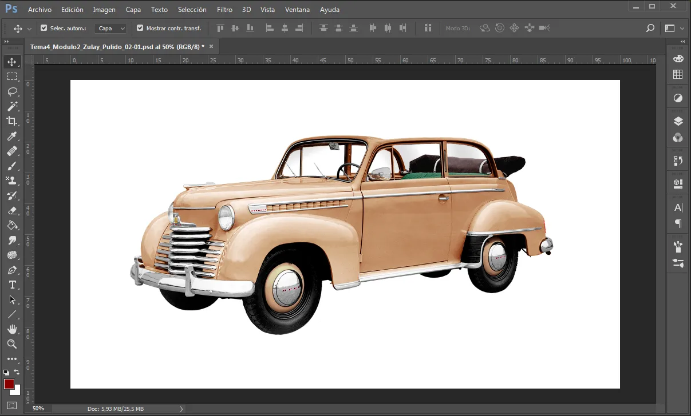Open the Properties panel icon
The width and height of the screenshot is (691, 416).
[x=678, y=183]
